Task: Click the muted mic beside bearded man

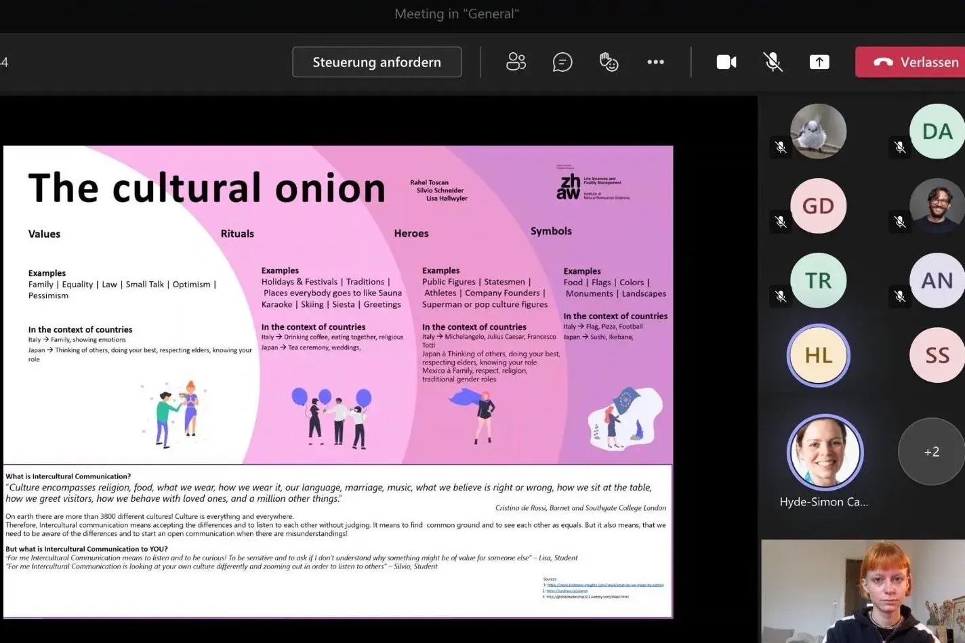Action: [x=900, y=222]
